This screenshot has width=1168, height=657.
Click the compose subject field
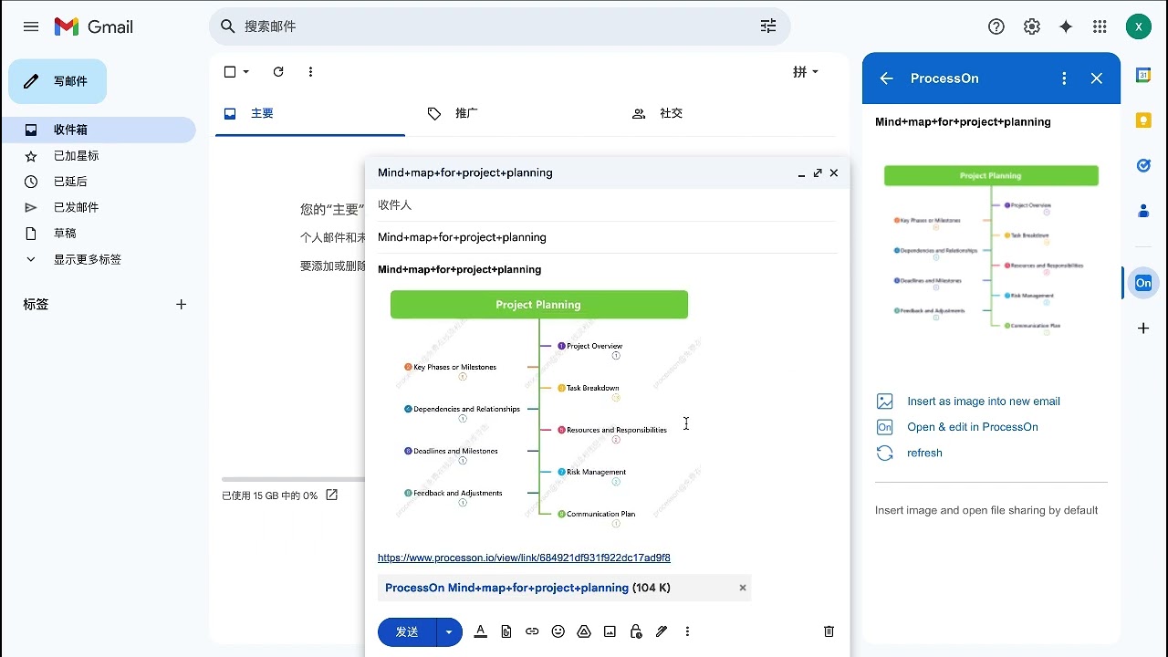pyautogui.click(x=607, y=237)
